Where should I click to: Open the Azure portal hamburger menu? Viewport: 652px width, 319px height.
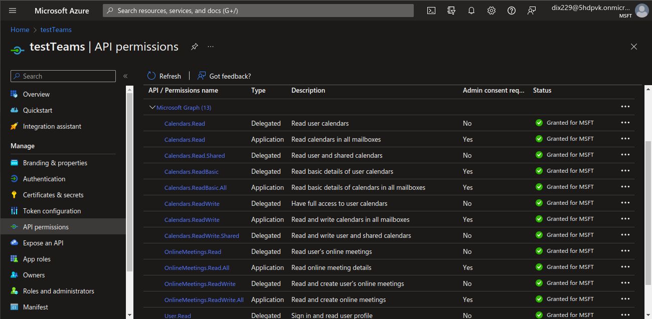coord(13,11)
